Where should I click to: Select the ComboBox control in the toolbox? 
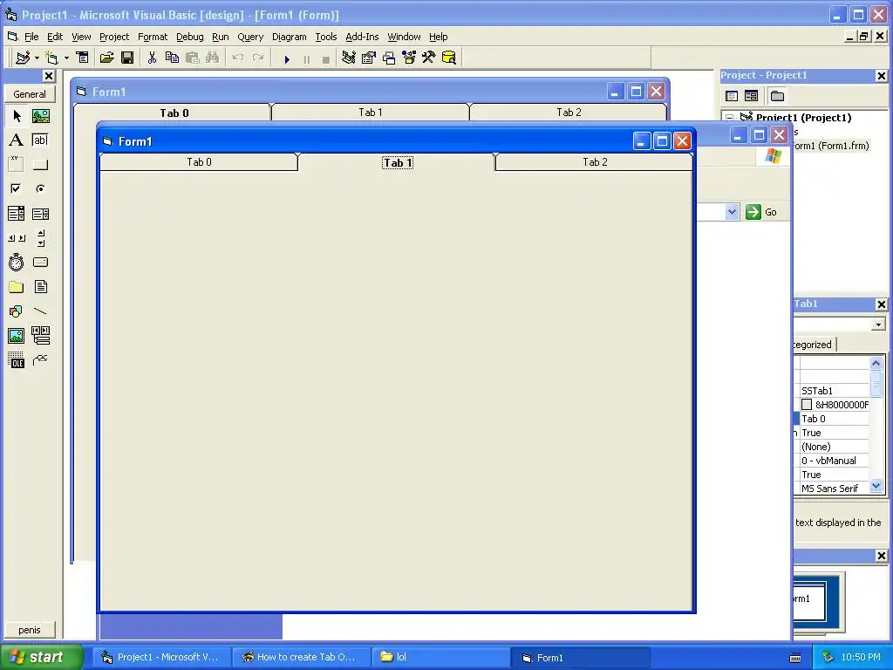(x=17, y=214)
